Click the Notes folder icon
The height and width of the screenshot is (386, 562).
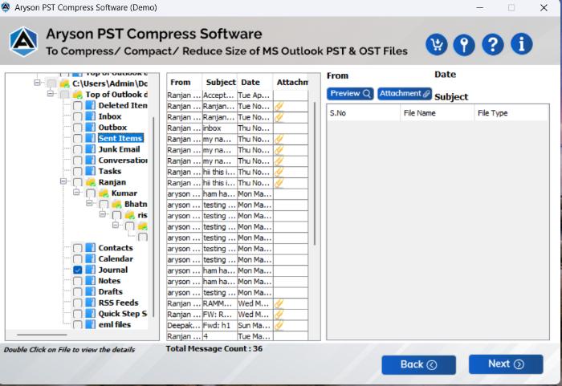91,281
